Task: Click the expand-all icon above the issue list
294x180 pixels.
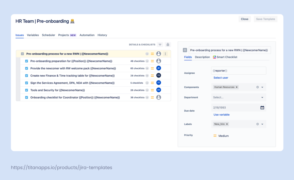Action: click(168, 44)
